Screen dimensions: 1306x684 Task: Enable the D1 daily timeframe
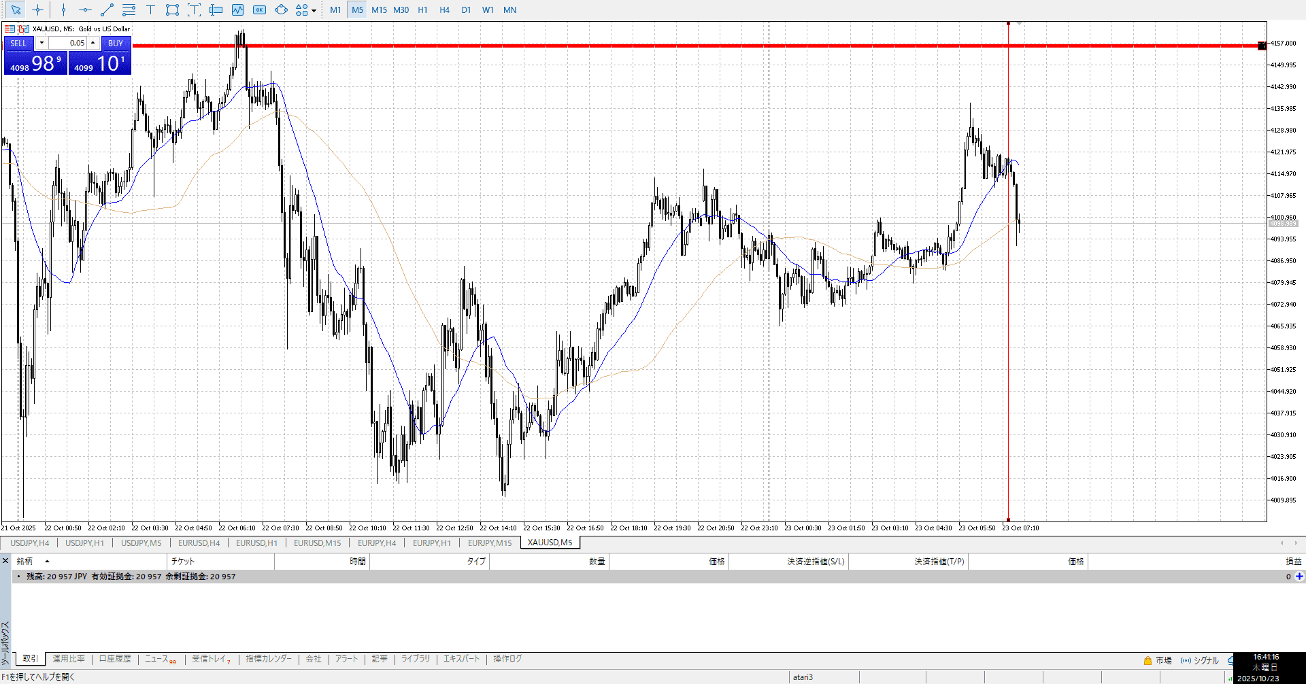pyautogui.click(x=466, y=10)
